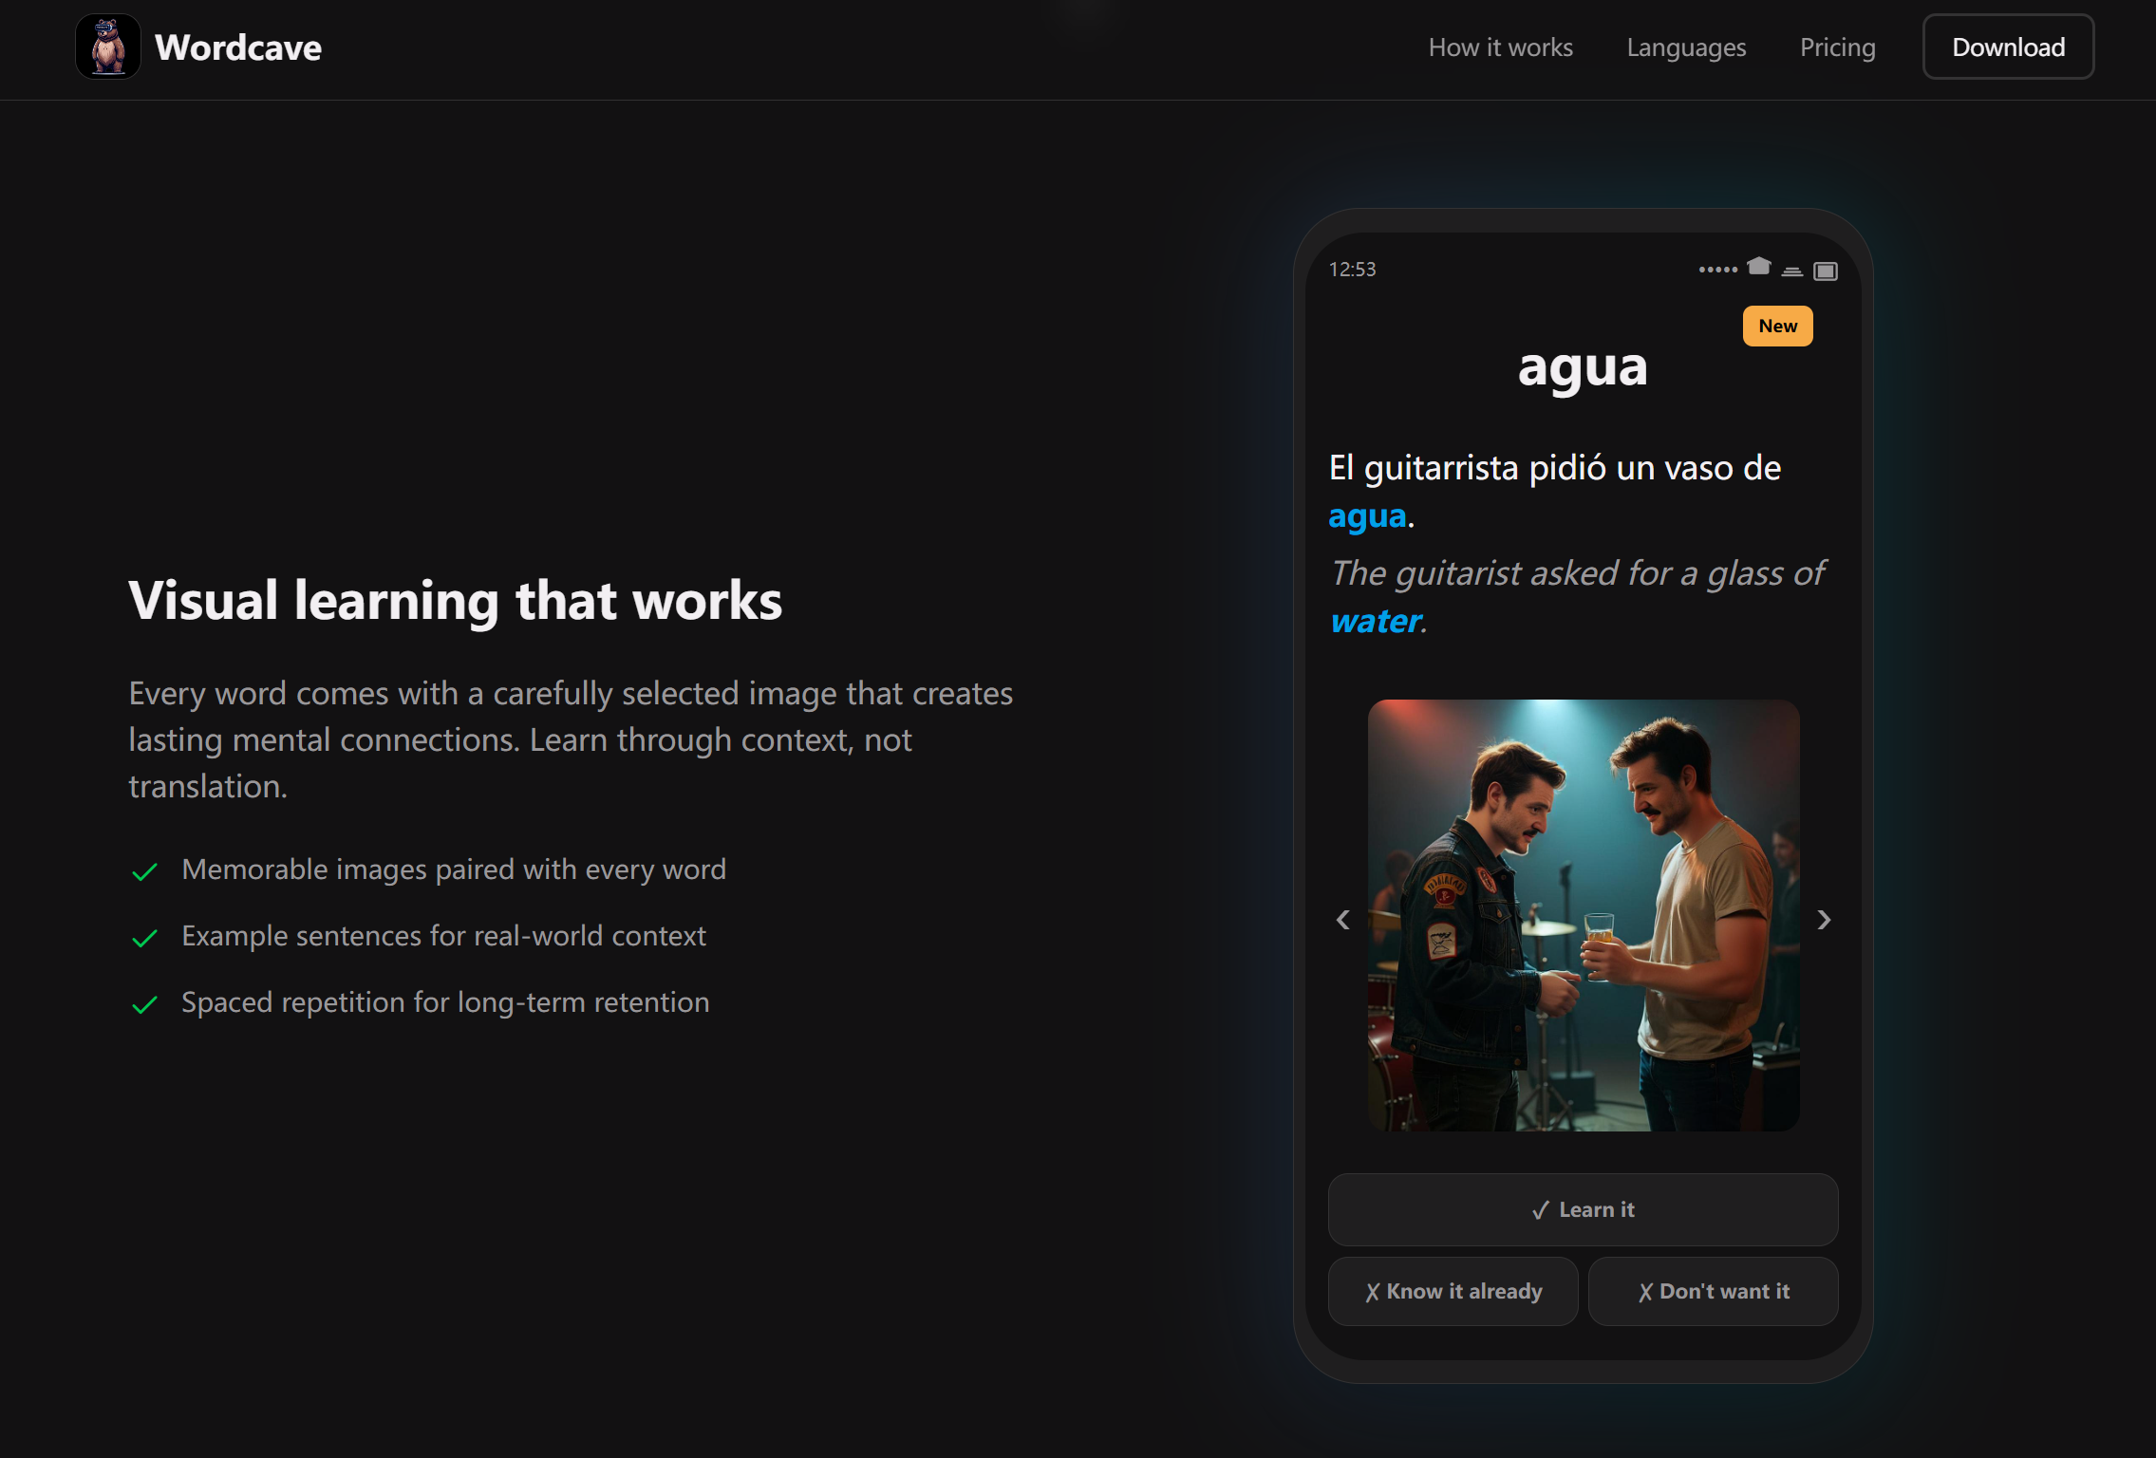Choose the Don't want it option
This screenshot has width=2156, height=1458.
tap(1713, 1291)
